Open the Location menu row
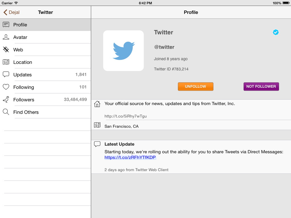291x218 pixels. click(45, 62)
